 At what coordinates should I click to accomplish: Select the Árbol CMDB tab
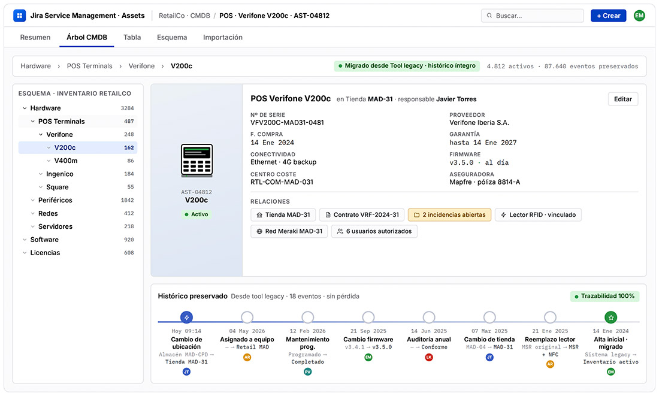[87, 37]
